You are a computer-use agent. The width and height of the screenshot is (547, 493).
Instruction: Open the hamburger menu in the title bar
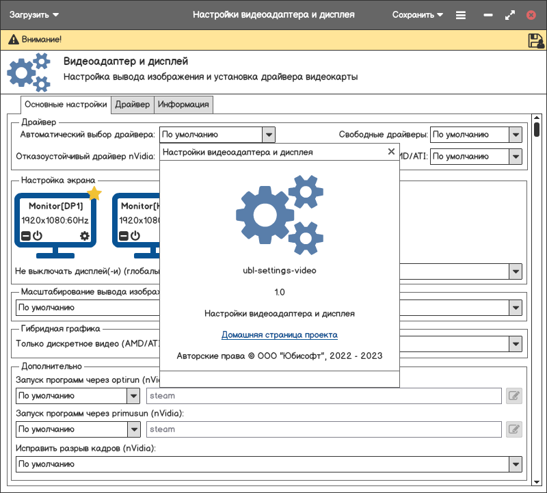coord(461,15)
